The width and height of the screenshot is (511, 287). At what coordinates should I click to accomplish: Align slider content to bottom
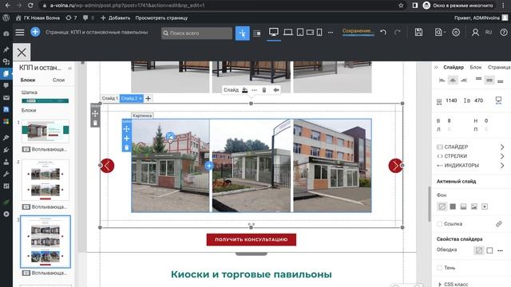[501, 81]
